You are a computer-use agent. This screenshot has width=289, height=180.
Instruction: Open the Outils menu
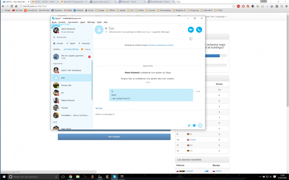click(99, 22)
